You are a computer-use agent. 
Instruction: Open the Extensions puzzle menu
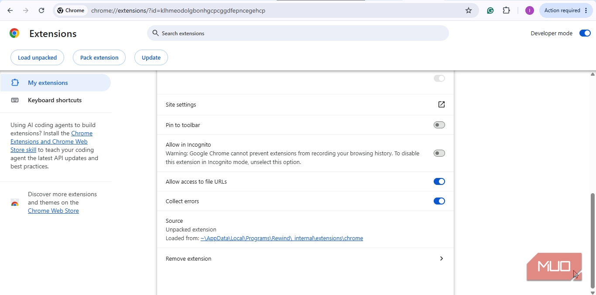[x=507, y=10]
